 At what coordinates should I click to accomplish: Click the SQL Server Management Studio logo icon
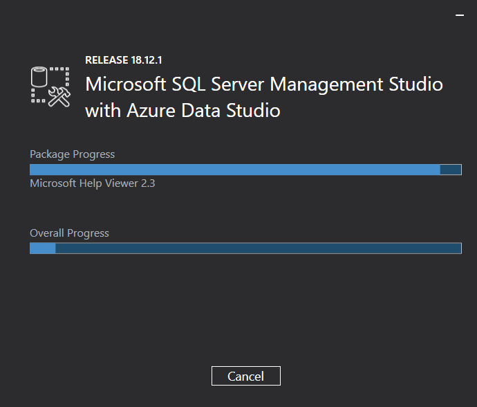coord(51,86)
